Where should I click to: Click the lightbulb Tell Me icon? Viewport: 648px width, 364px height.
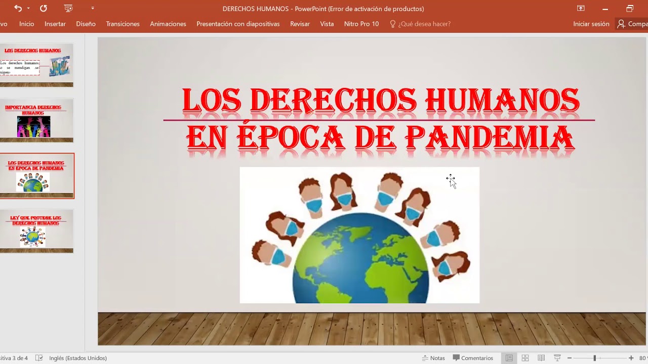(392, 24)
